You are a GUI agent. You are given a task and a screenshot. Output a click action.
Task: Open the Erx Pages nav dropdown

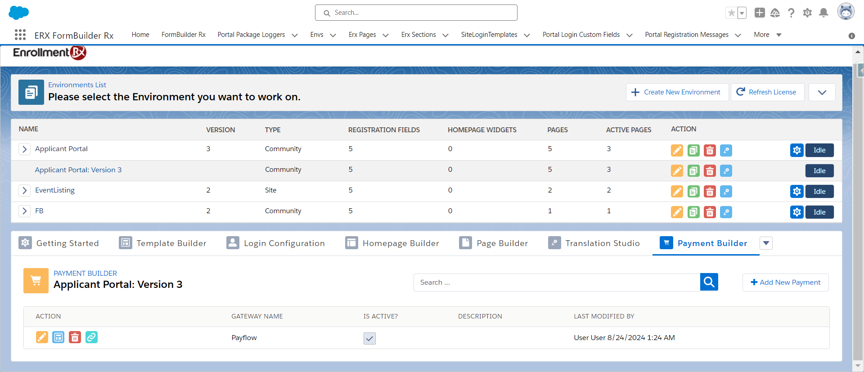tap(386, 35)
